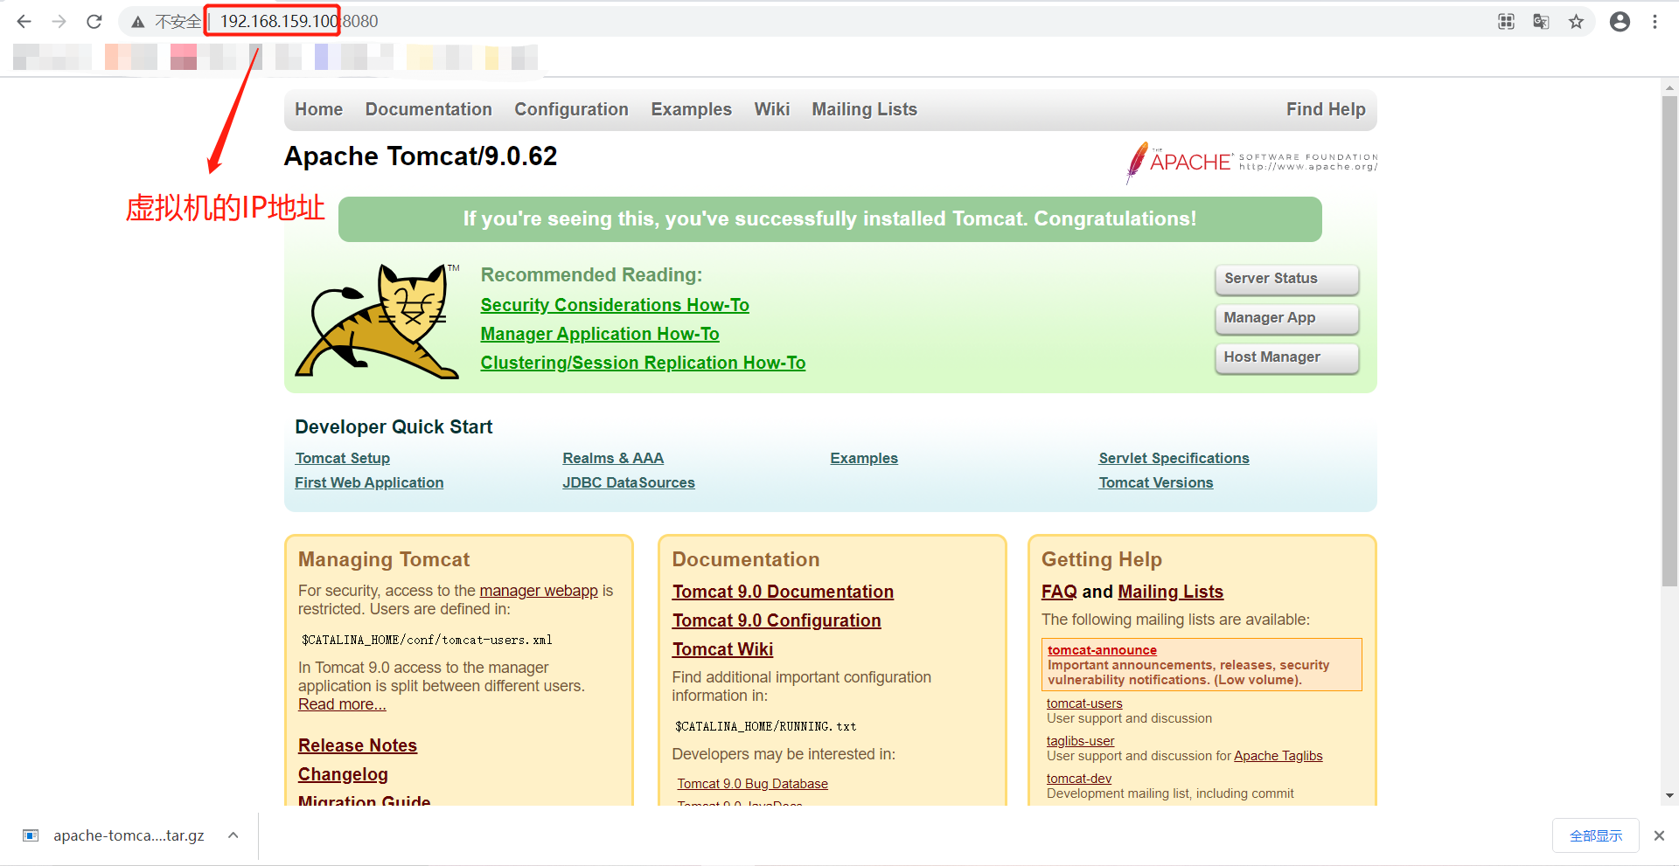Viewport: 1679px width, 866px height.
Task: Click the Manager App button
Action: [1286, 318]
